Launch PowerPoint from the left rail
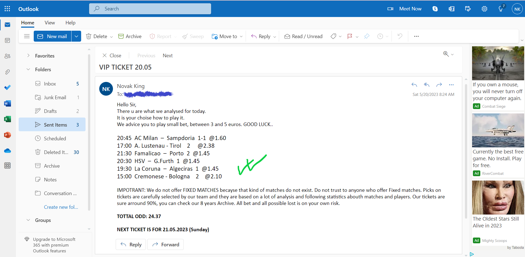The image size is (525, 257). pos(7,135)
